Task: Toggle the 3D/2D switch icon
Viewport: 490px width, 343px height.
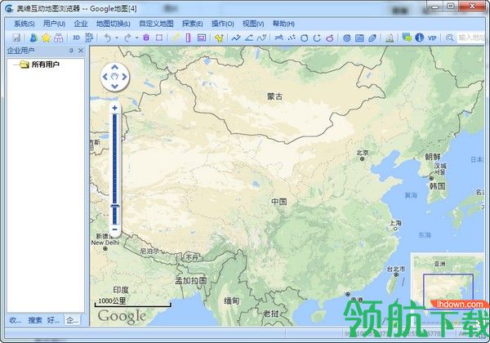Action: pos(89,38)
